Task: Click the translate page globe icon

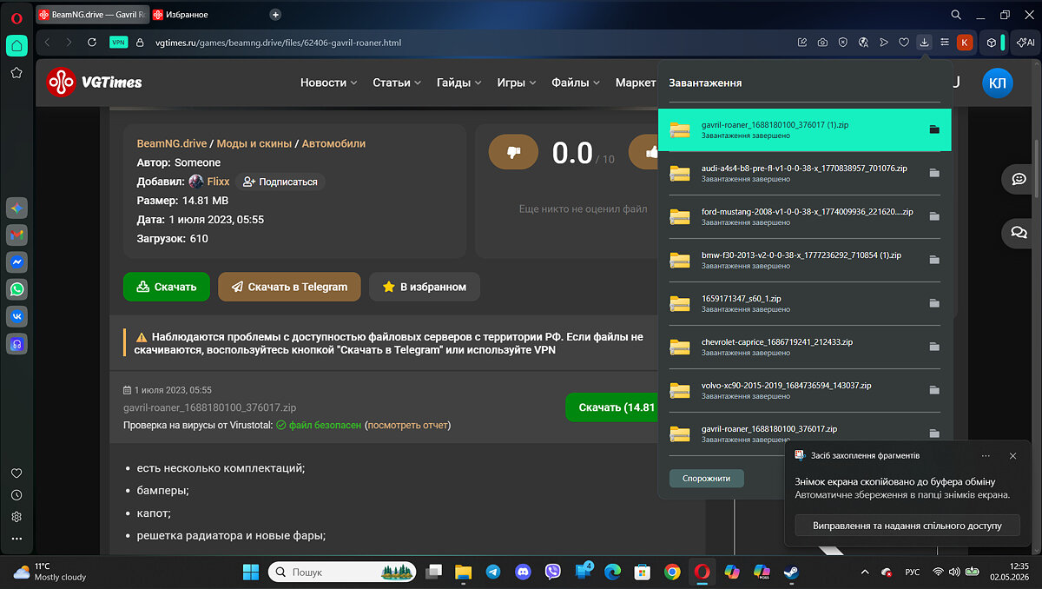Action: pos(863,42)
